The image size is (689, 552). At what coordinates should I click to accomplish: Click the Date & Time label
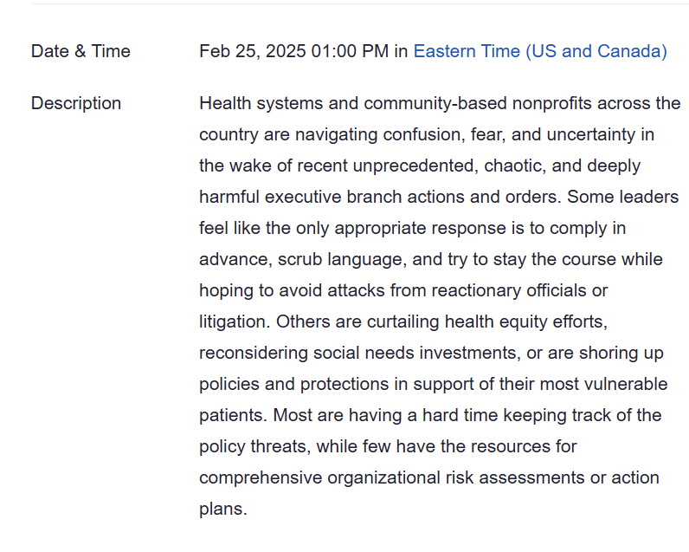(x=80, y=51)
